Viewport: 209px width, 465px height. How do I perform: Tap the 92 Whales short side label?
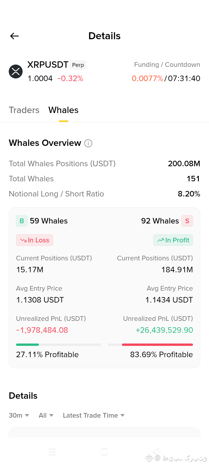pos(160,221)
